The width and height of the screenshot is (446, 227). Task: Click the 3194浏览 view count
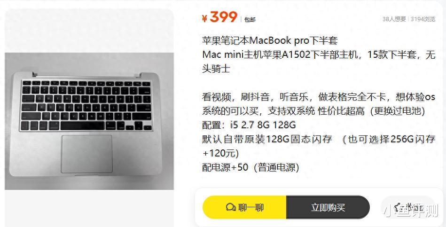coord(423,19)
